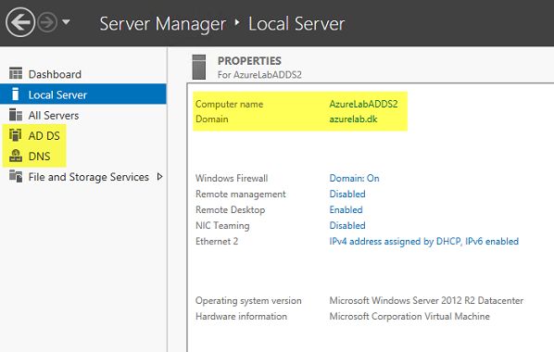Open Windows Firewall setting Domain: On
Image resolution: width=554 pixels, height=352 pixels.
pyautogui.click(x=355, y=178)
